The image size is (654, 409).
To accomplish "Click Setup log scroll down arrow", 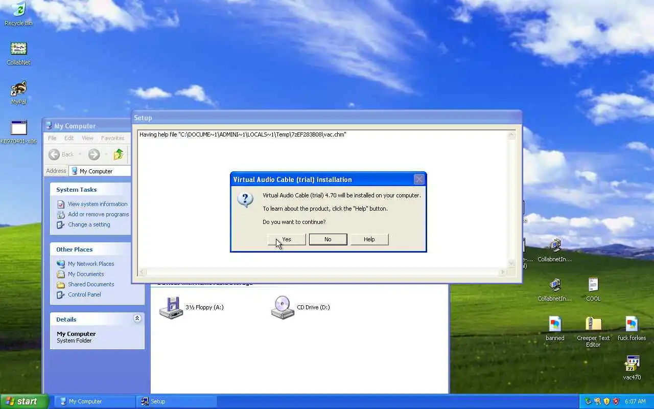I will pos(511,263).
